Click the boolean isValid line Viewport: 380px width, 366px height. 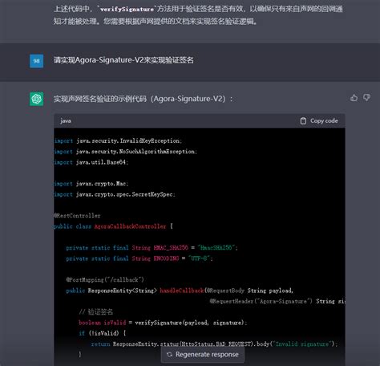coord(163,323)
